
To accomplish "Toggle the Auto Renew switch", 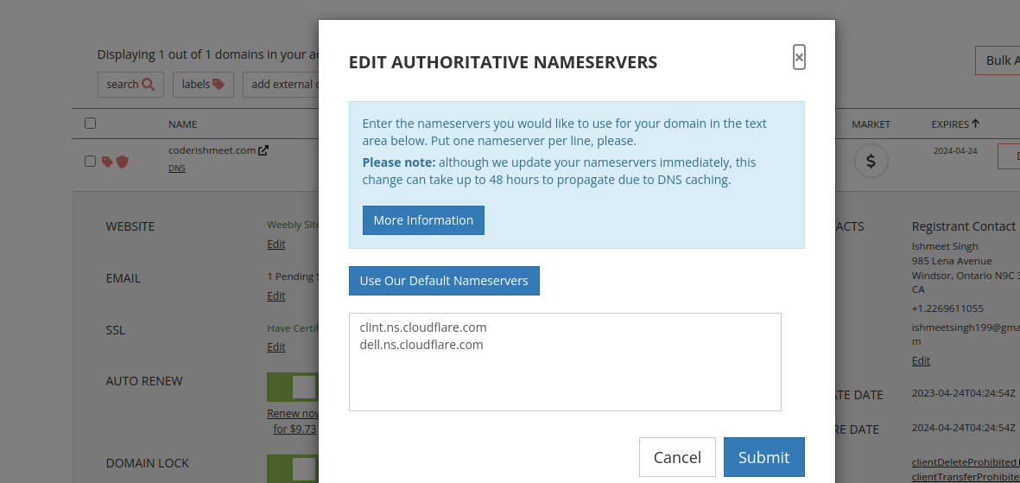I will [x=293, y=387].
